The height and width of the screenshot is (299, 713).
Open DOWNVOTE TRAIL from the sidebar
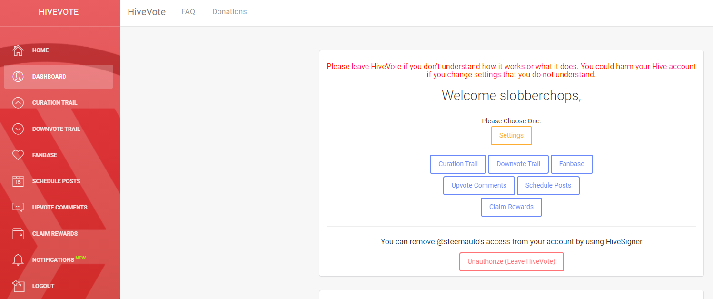pos(59,129)
